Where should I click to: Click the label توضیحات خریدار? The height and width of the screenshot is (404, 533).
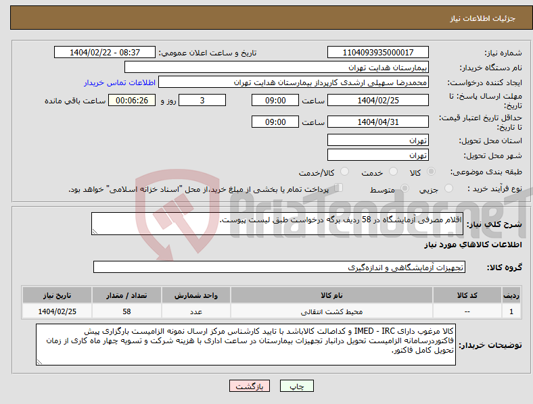(490, 345)
